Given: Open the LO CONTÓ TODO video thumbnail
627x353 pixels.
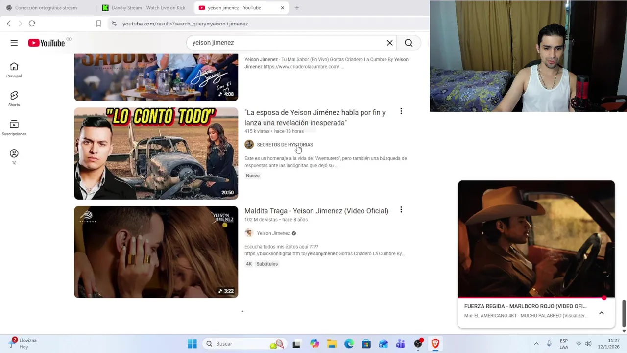Looking at the screenshot, I should (156, 153).
